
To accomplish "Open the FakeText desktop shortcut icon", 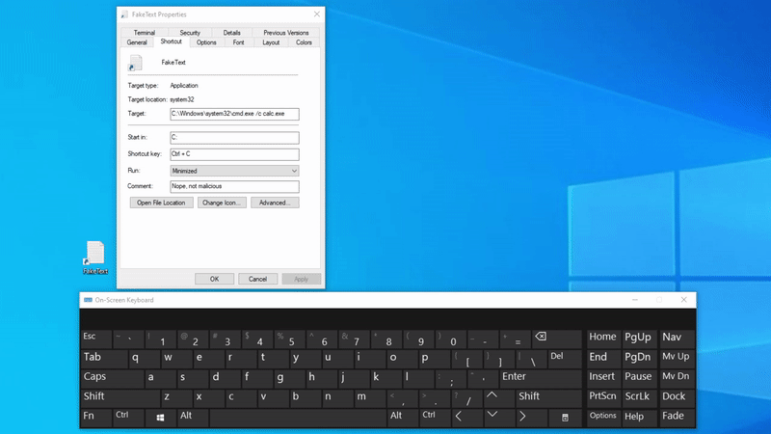I will pyautogui.click(x=94, y=258).
